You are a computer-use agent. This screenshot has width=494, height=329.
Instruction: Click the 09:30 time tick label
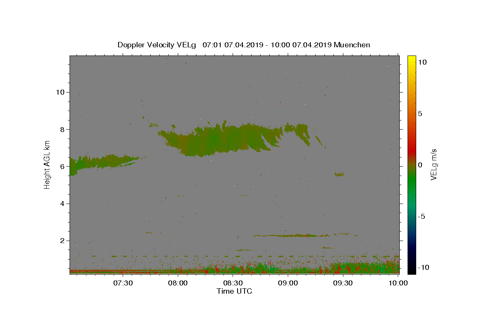pos(343,283)
